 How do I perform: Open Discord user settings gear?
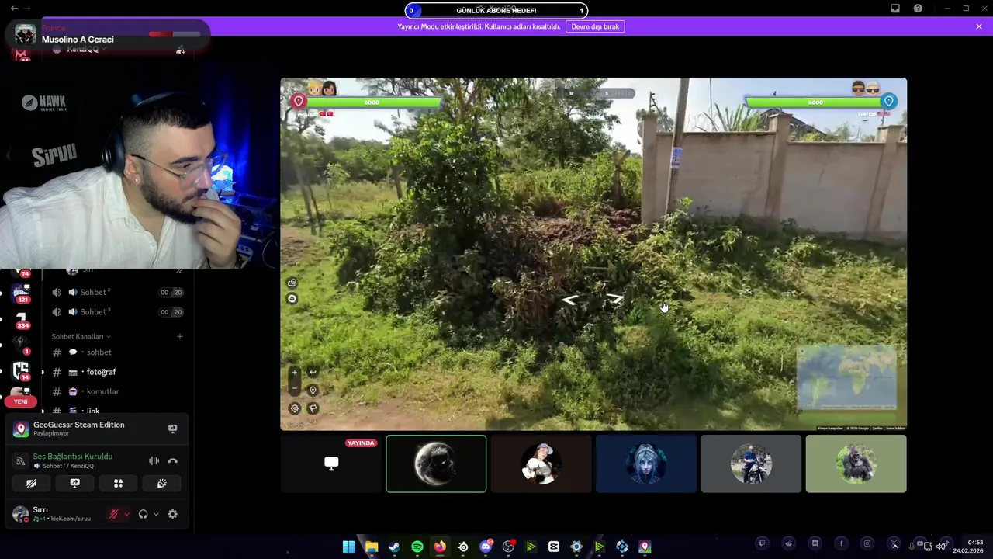[x=172, y=514]
